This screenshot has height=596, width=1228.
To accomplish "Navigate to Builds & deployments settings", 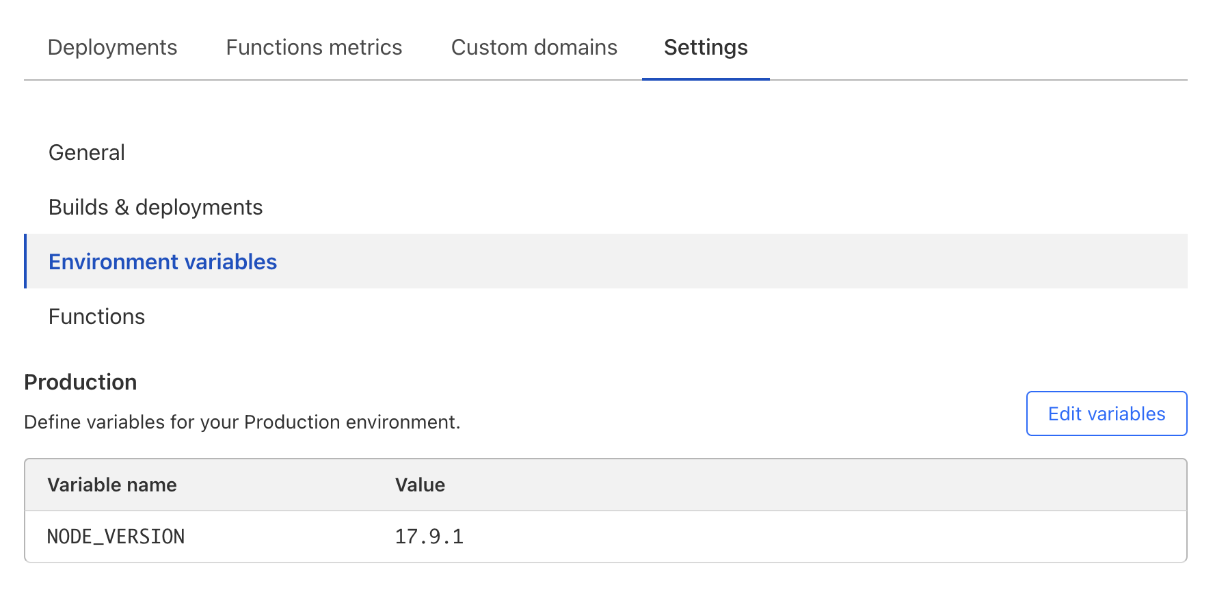I will 155,207.
